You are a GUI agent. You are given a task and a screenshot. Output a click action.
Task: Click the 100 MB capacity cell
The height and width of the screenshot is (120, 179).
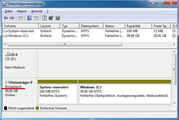(x=132, y=31)
